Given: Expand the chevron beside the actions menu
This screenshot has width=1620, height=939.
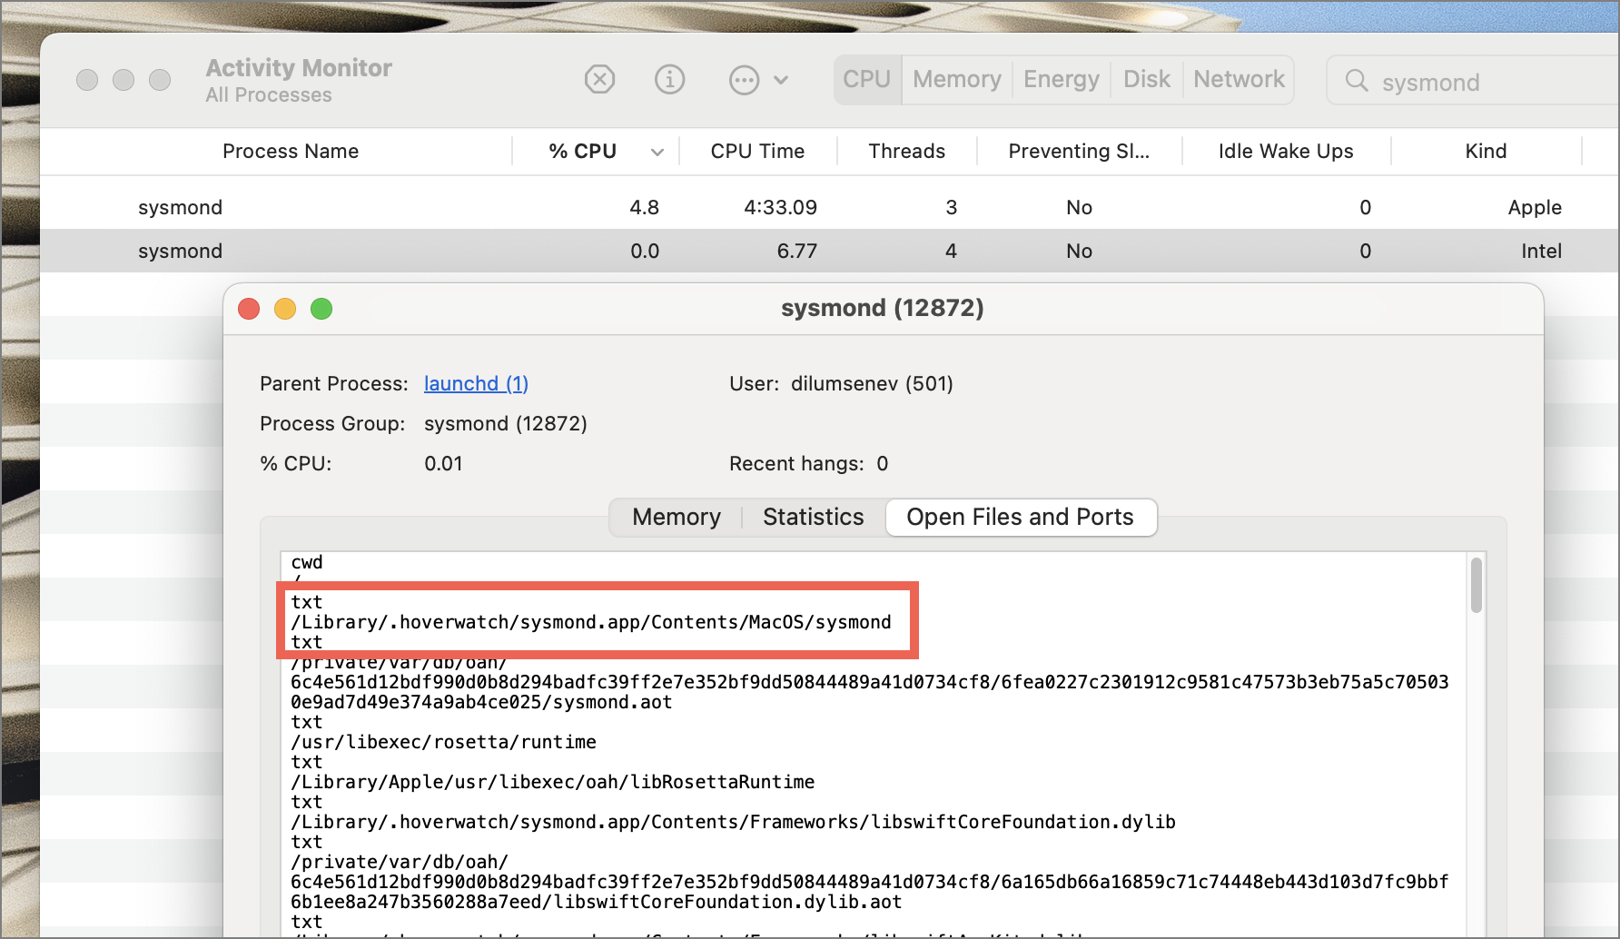Looking at the screenshot, I should pyautogui.click(x=781, y=80).
